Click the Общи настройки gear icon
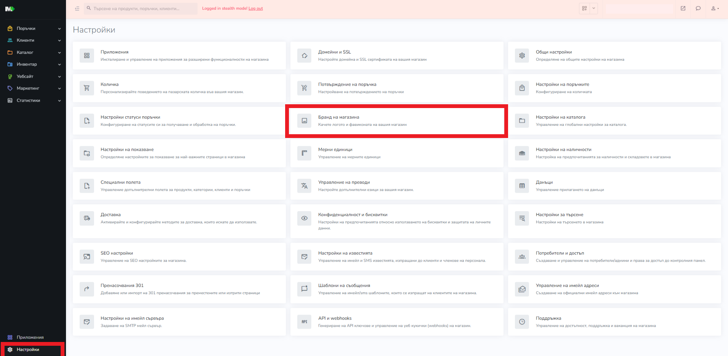This screenshot has height=356, width=728. (x=522, y=56)
